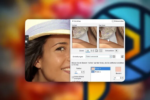Toggle Unterschiede anzeigen checkbox
Viewport: 150px width, 100px height.
[x=73, y=77]
